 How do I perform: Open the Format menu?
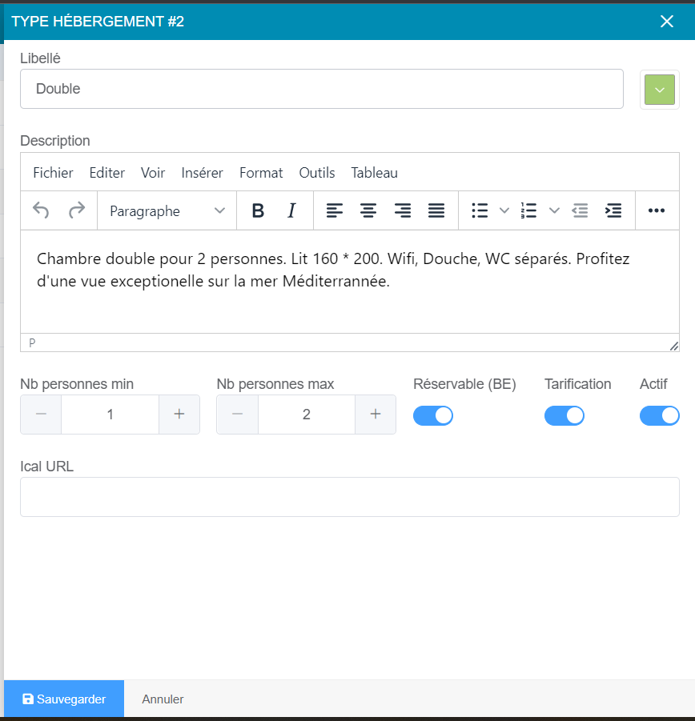[x=261, y=173]
